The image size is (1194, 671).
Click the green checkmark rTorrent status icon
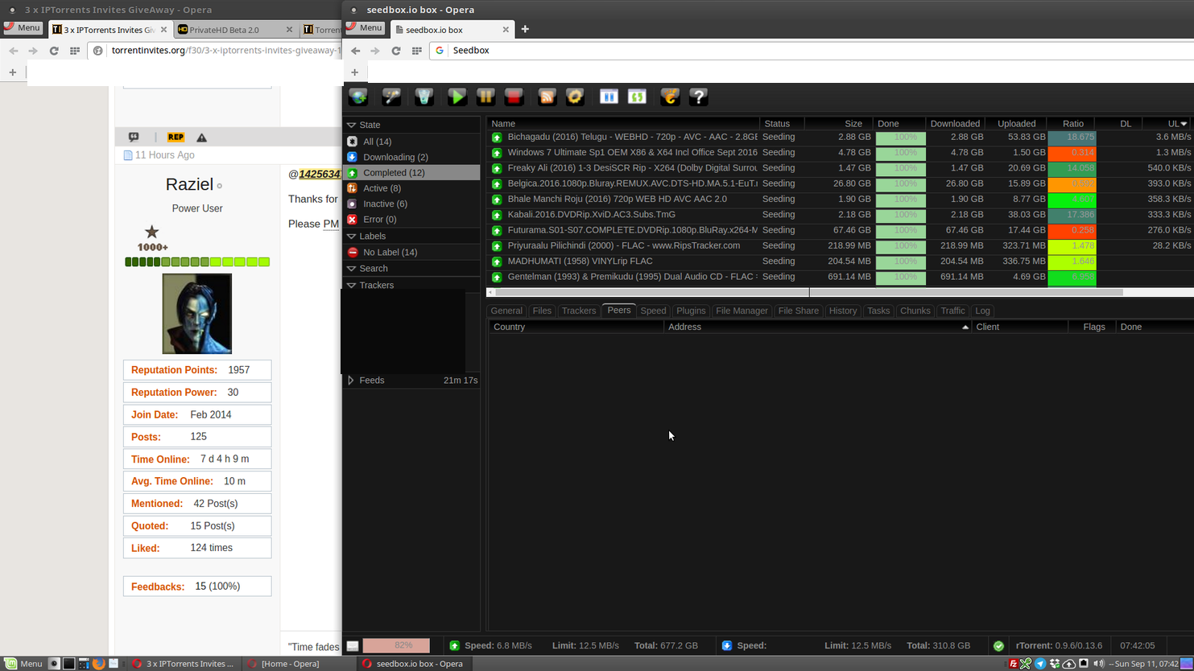click(998, 645)
